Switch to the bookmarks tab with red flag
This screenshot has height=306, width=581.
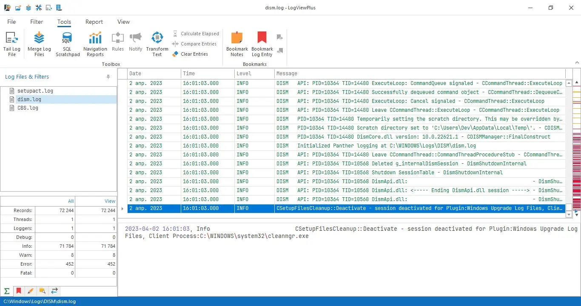(19, 291)
